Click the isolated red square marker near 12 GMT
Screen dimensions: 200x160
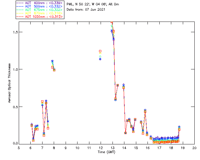click(x=100, y=51)
